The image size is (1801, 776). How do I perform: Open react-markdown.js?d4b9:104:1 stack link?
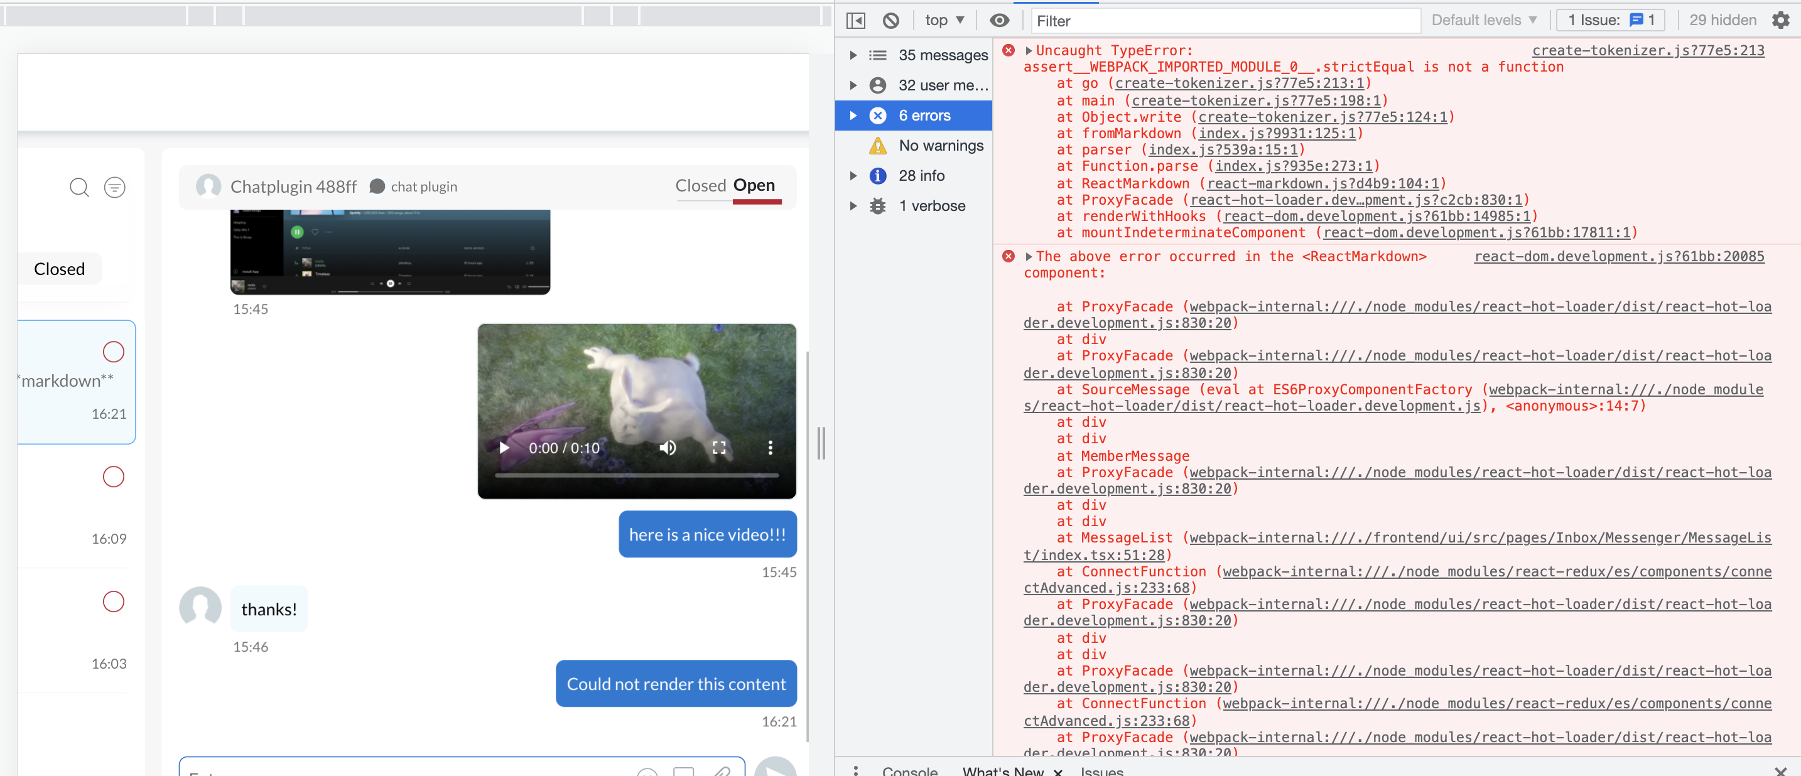(x=1322, y=183)
